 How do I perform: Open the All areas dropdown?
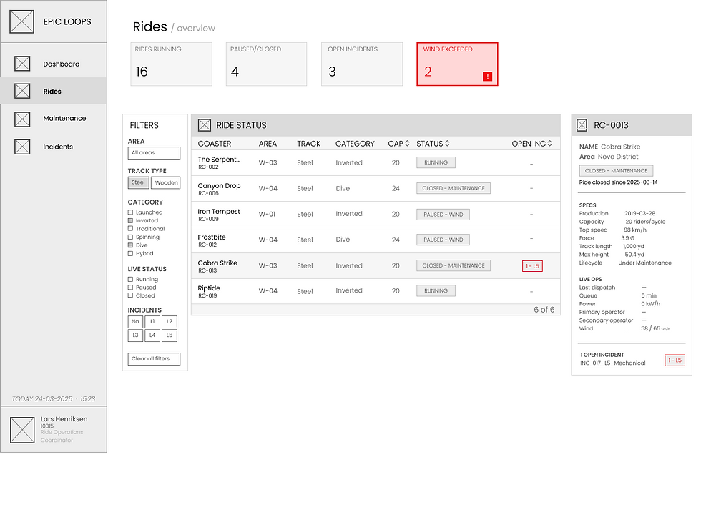tap(154, 153)
